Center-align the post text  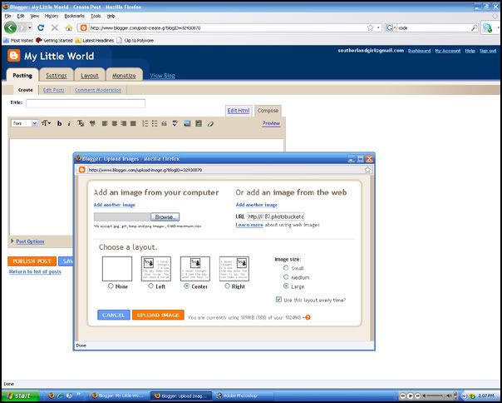point(114,123)
